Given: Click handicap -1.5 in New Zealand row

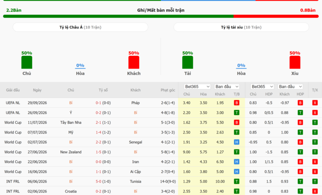Looking at the screenshot, I should point(269,152).
